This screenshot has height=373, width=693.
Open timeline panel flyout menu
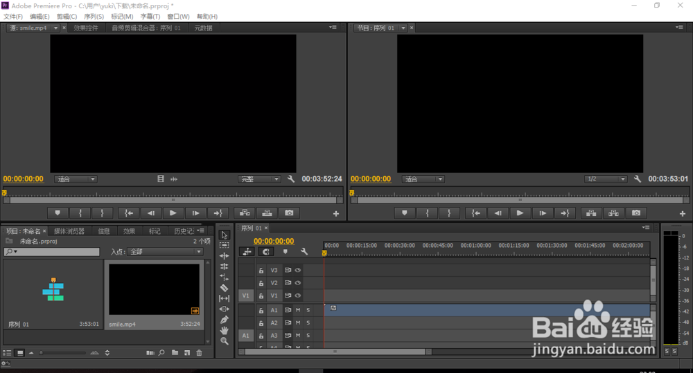pyautogui.click(x=646, y=228)
